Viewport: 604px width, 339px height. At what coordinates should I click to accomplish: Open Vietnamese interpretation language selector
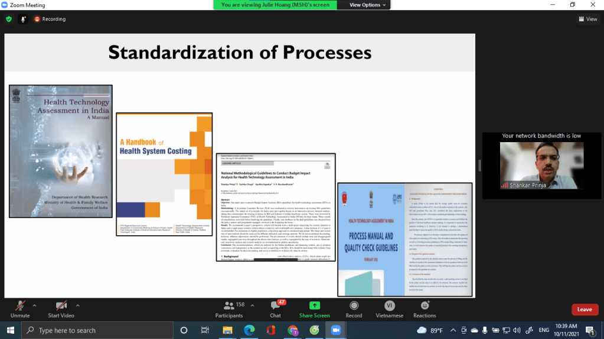389,308
